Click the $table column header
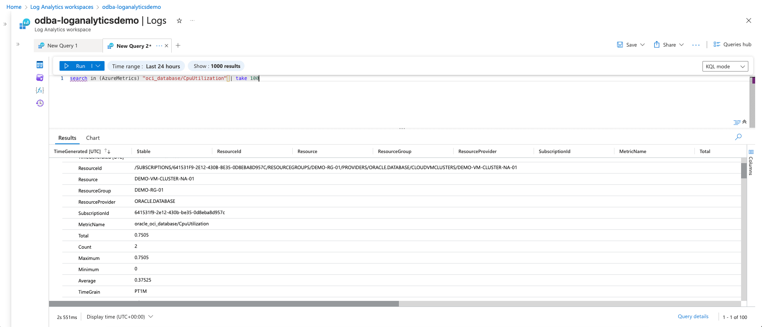762x327 pixels. (144, 151)
